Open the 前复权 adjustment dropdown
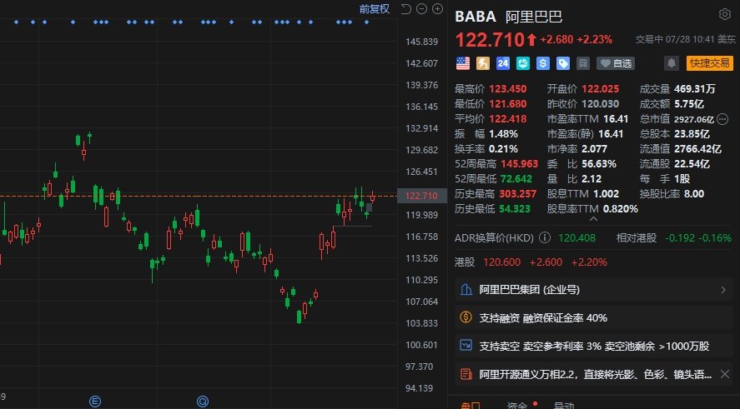This screenshot has height=409, width=740. 375,8
